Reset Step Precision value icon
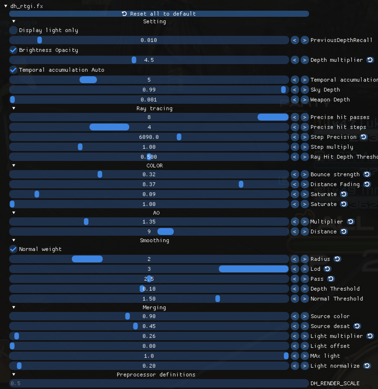 click(x=364, y=137)
